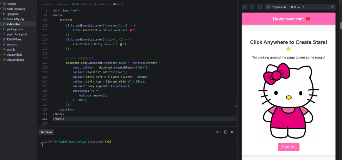Expand the node_modules folder
This screenshot has width=342, height=160.
16,9
